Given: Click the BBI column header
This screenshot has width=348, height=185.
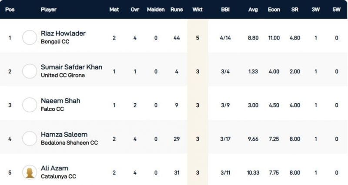Looking at the screenshot, I should (225, 10).
